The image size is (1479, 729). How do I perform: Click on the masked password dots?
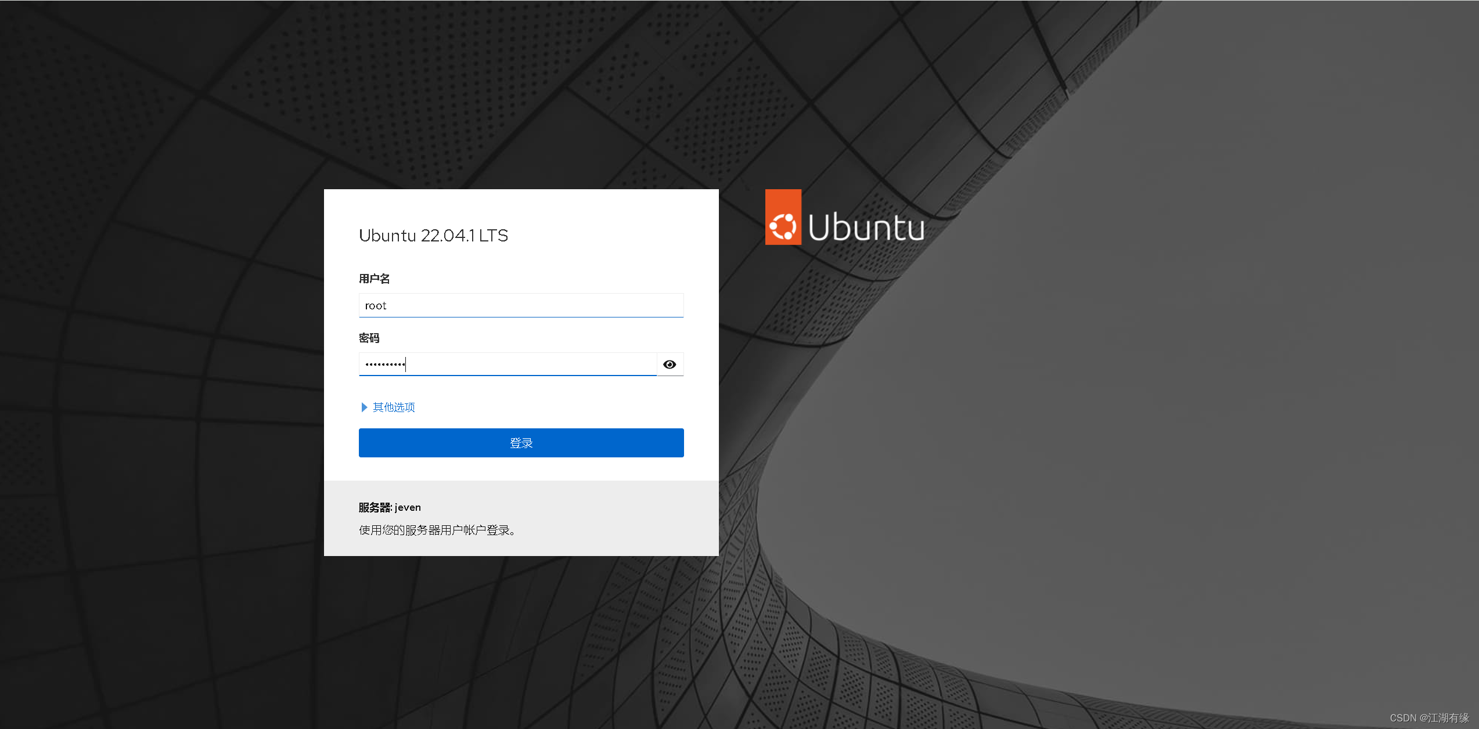384,364
